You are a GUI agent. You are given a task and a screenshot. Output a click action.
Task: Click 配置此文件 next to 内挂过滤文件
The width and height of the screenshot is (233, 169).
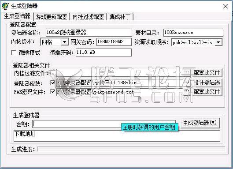[x=207, y=72]
